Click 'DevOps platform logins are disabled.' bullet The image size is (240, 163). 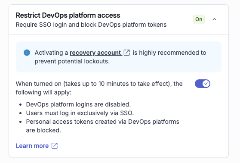78,104
